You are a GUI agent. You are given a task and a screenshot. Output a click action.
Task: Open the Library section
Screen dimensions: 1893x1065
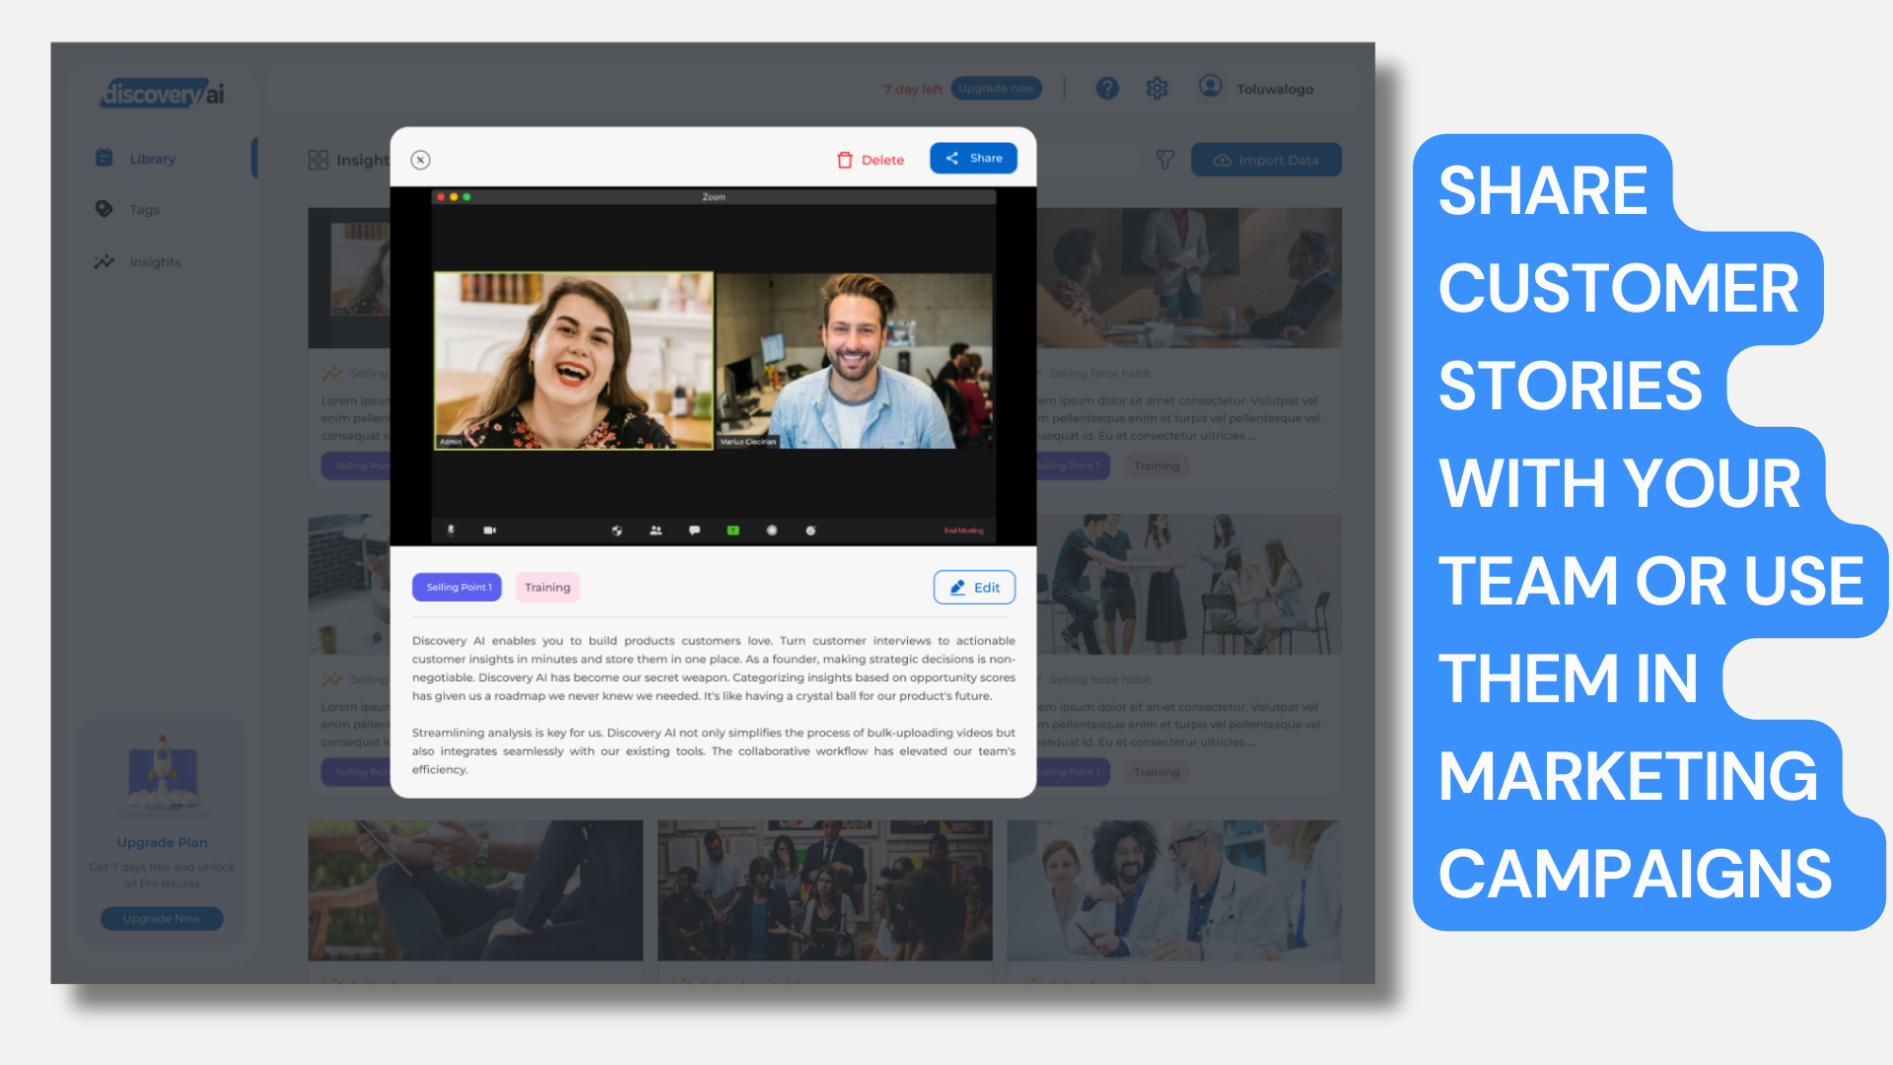(x=152, y=159)
